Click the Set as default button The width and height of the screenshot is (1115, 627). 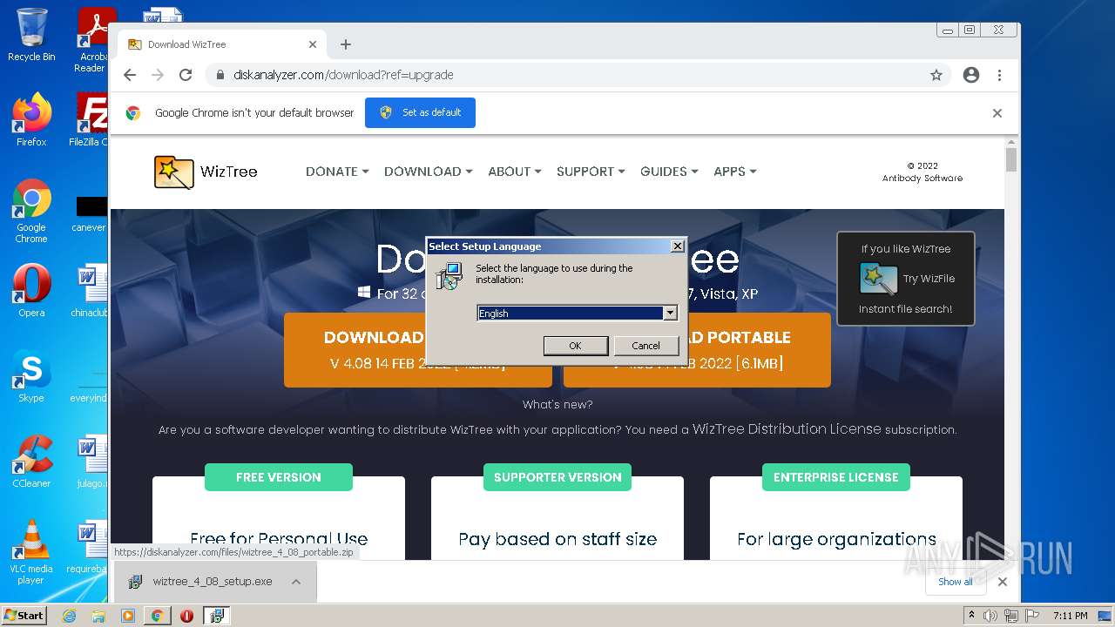[420, 113]
